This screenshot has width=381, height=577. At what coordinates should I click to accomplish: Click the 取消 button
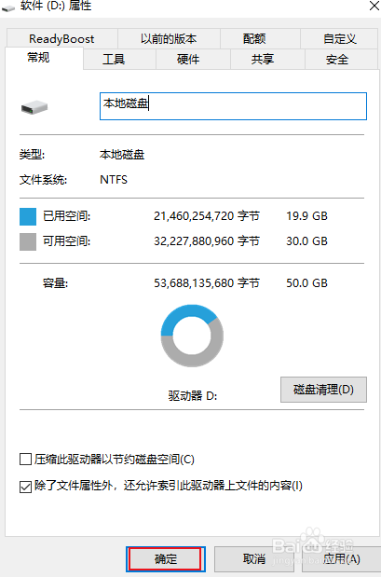254,559
